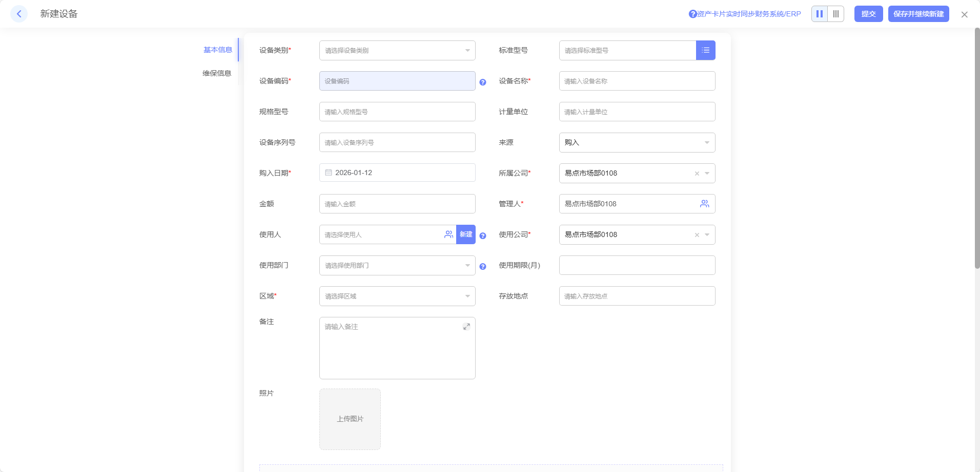980x472 pixels.
Task: Click the help icon beside 设备编码 field
Action: point(482,82)
